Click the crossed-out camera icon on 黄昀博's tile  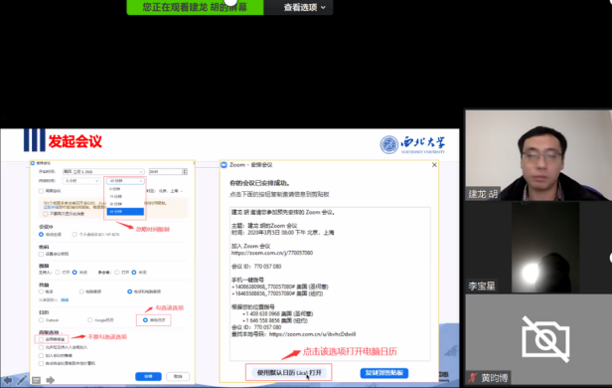(x=546, y=339)
